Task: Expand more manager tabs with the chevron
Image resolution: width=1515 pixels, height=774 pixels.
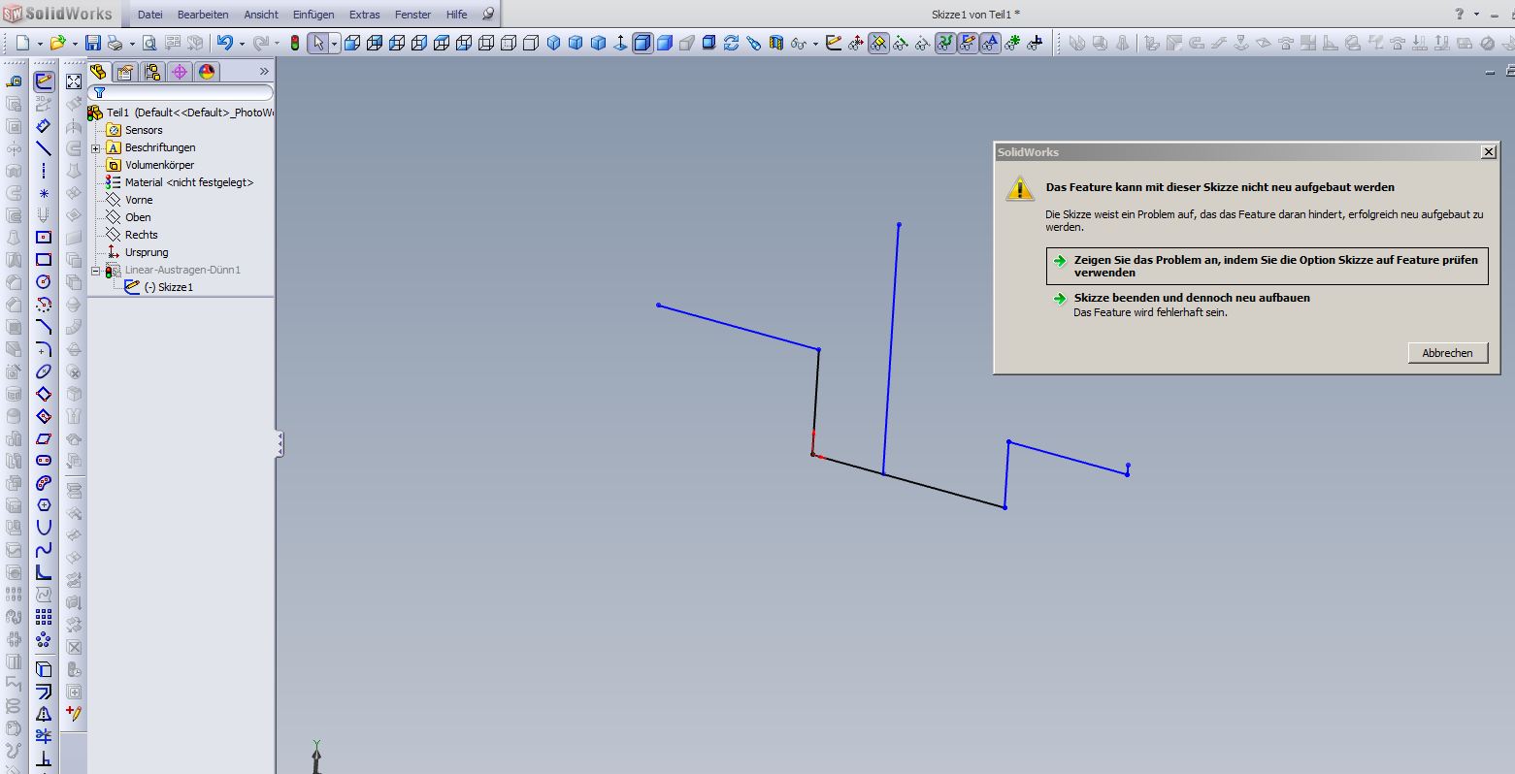Action: pyautogui.click(x=263, y=72)
